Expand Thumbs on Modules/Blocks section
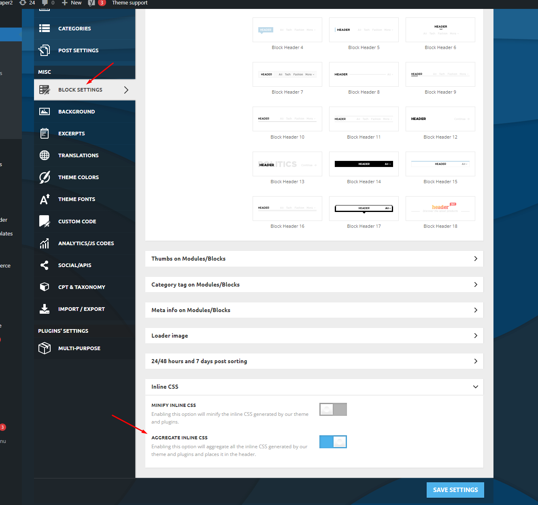Viewport: 538px width, 505px height. [x=314, y=259]
